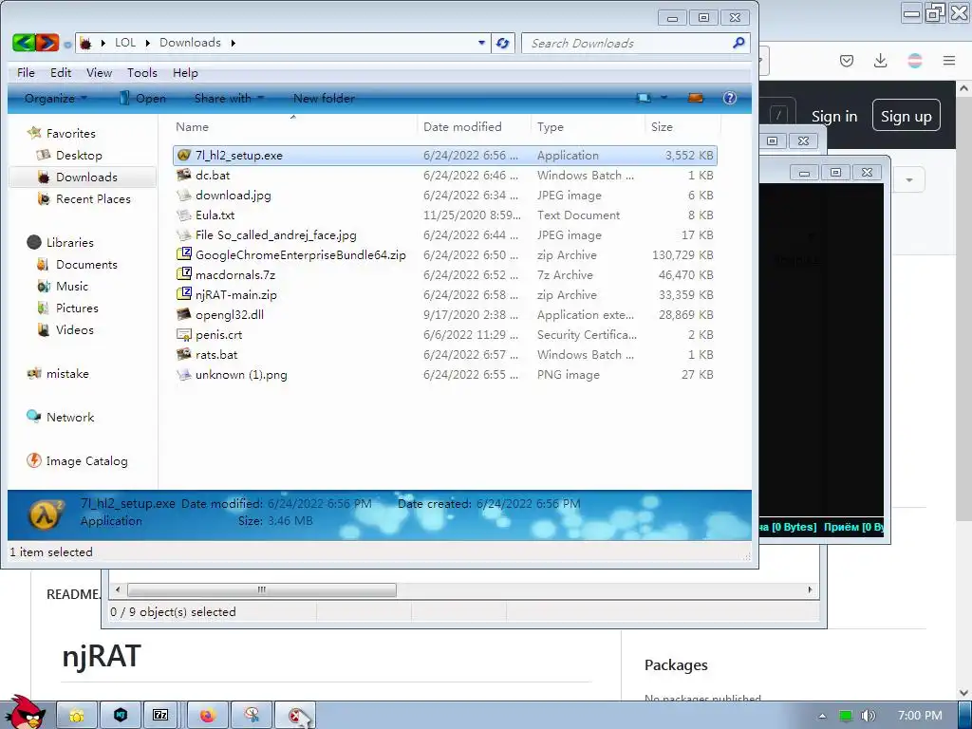This screenshot has height=729, width=972.
Task: Select the macdornals.7z archive icon
Action: tap(183, 274)
